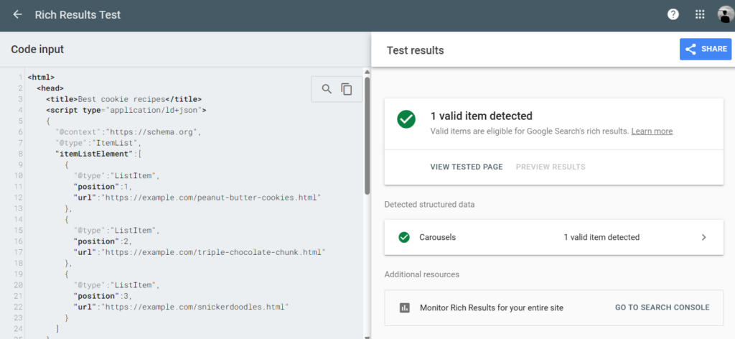735x339 pixels.
Task: Open the Google apps grid
Action: click(700, 14)
